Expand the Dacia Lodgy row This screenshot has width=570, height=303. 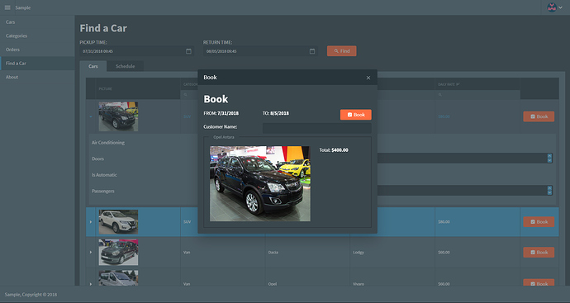(x=91, y=252)
